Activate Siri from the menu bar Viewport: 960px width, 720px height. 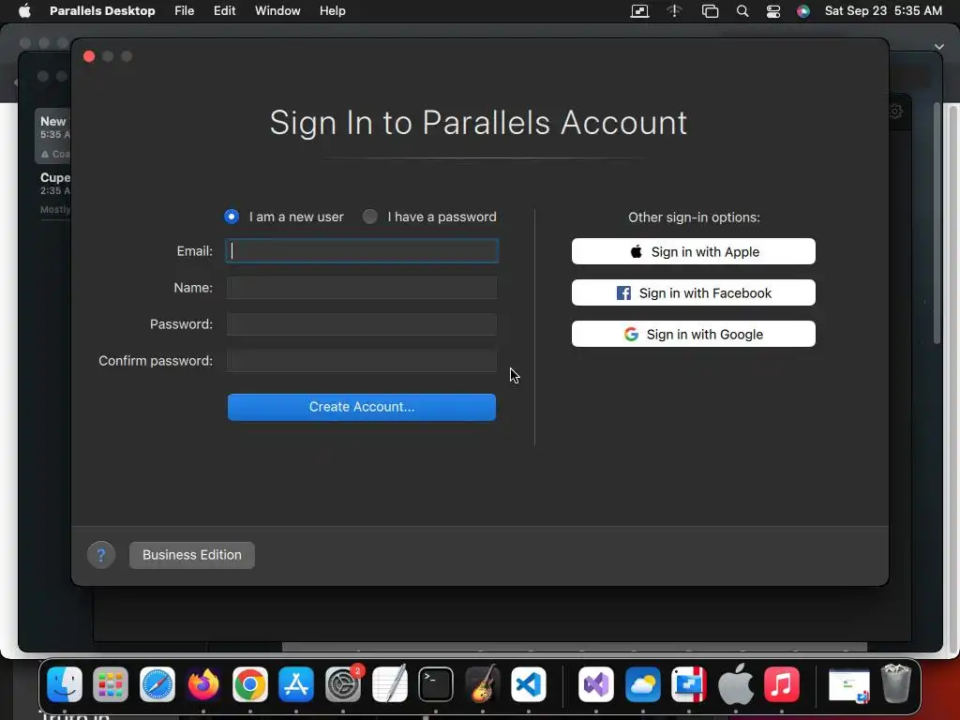pyautogui.click(x=803, y=11)
